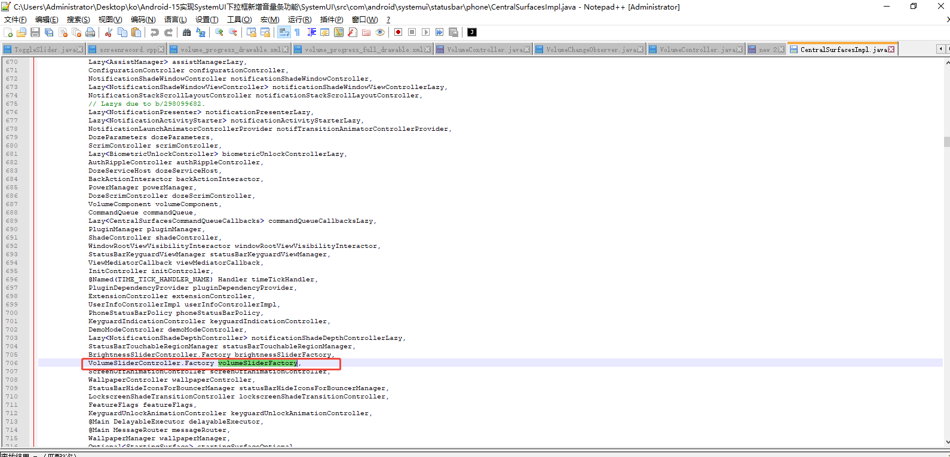950x457 pixels.
Task: Switch to the screenrecord.cpp tab
Action: click(x=126, y=50)
